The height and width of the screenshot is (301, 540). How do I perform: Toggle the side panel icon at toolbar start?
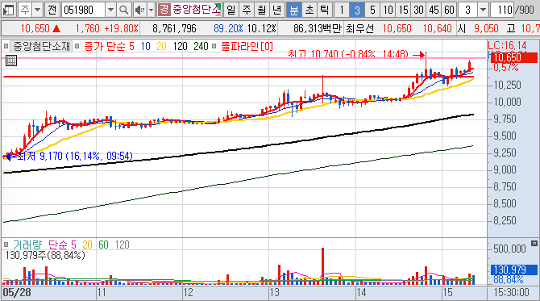click(8, 10)
